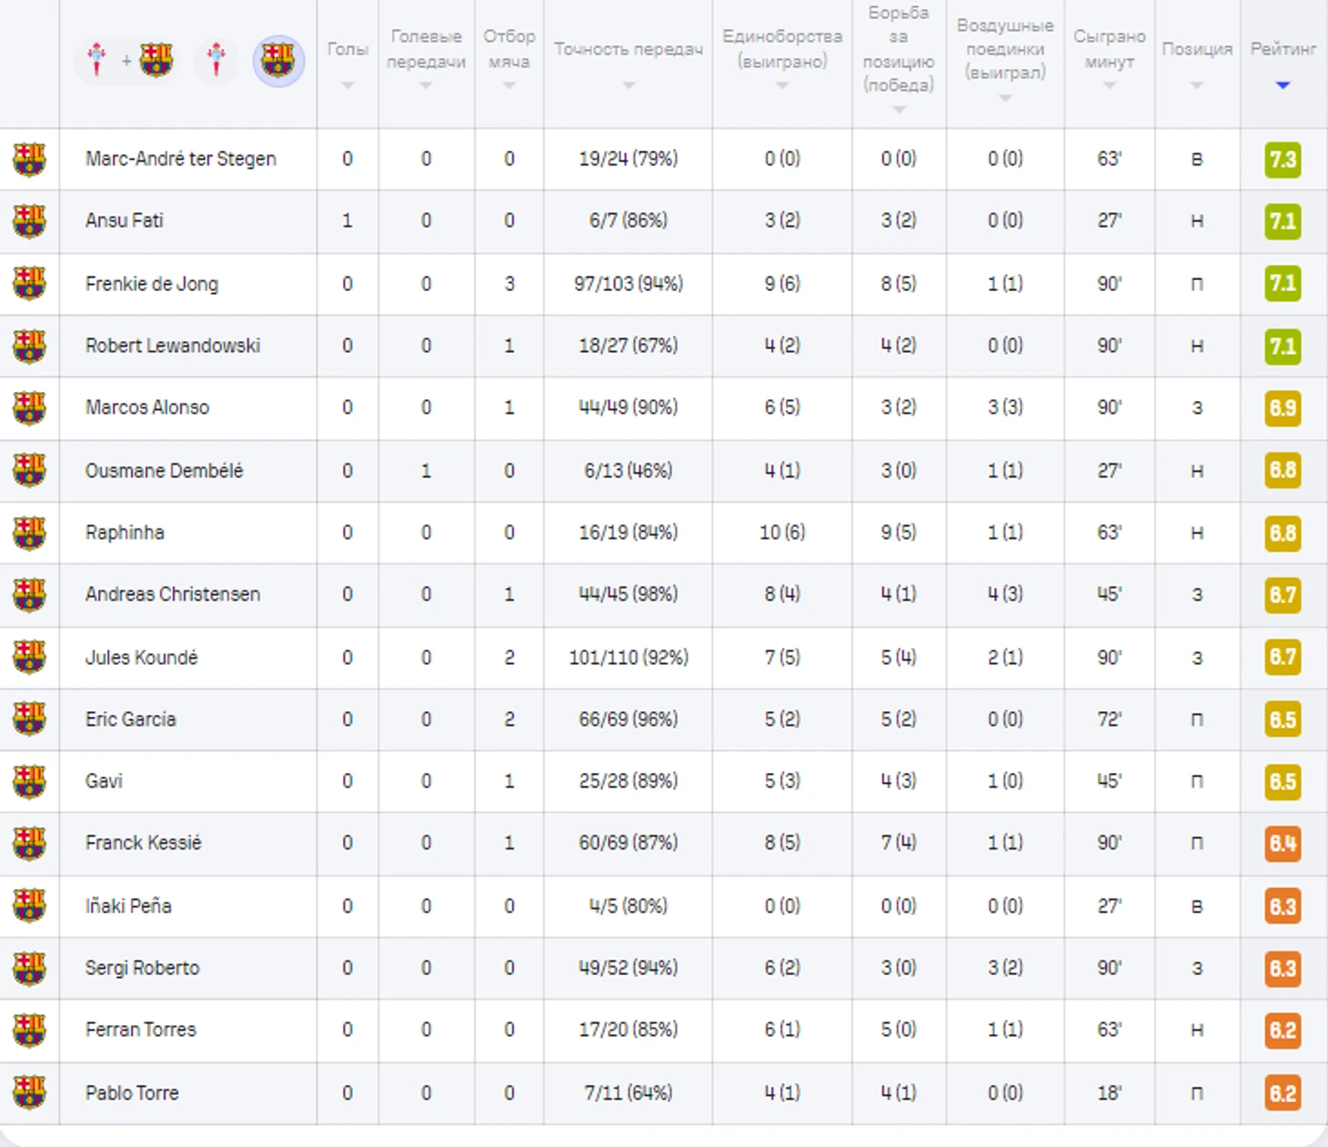This screenshot has height=1147, width=1328.
Task: Click Franck Kessié's 60/69 (87%) pass accuracy cell
Action: 629,843
